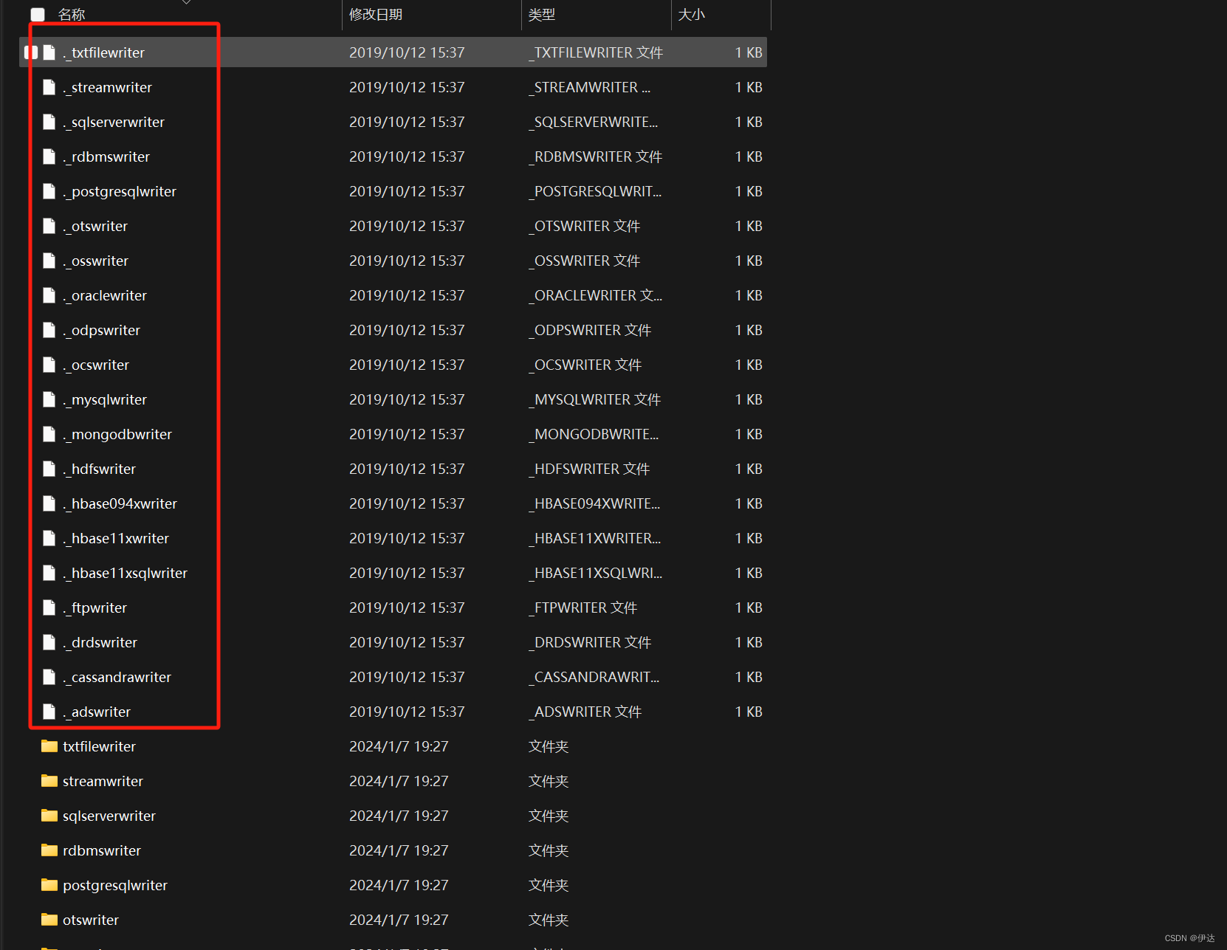Viewport: 1227px width, 950px height.
Task: Select the ._hbase094xwriter file
Action: [120, 503]
